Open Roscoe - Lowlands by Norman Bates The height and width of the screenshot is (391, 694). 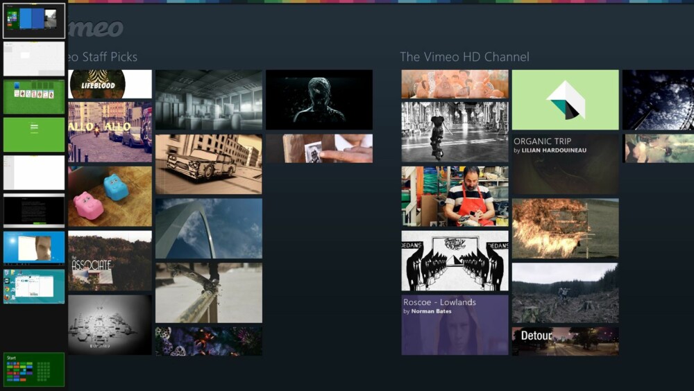point(455,325)
